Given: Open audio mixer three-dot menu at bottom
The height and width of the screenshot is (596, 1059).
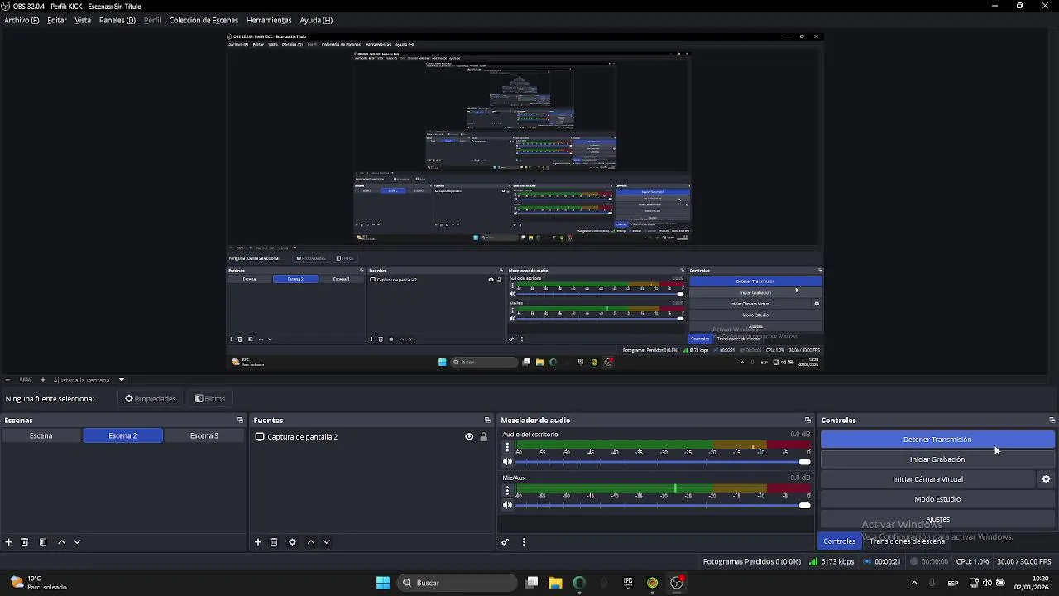Looking at the screenshot, I should pos(524,542).
